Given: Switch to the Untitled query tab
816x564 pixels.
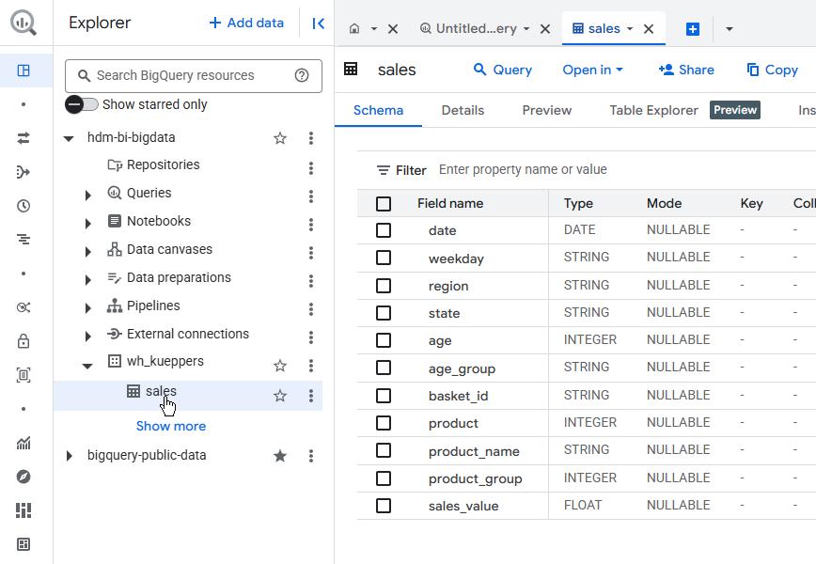Looking at the screenshot, I should pyautogui.click(x=476, y=28).
